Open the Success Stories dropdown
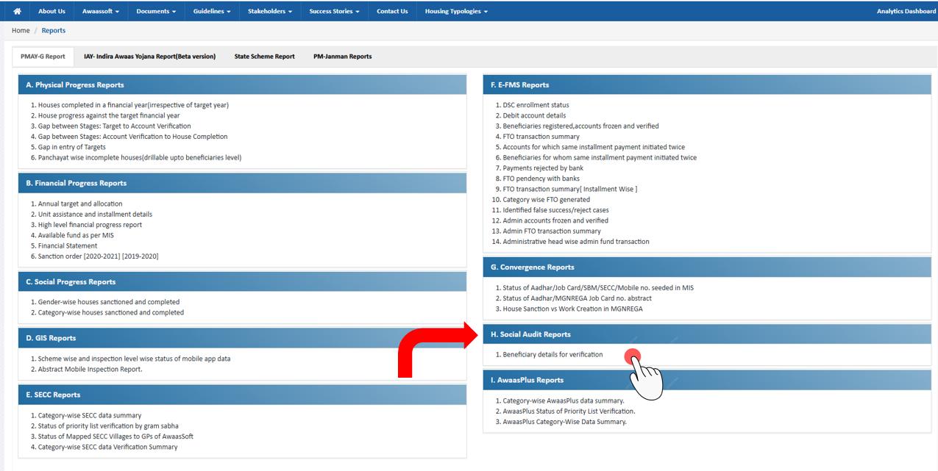The width and height of the screenshot is (938, 471). pyautogui.click(x=334, y=10)
